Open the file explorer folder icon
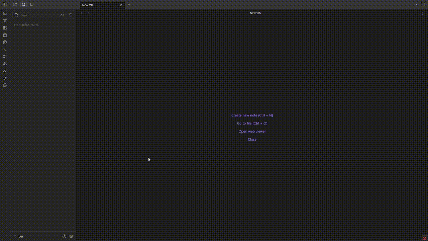The height and width of the screenshot is (241, 428). pos(15,5)
